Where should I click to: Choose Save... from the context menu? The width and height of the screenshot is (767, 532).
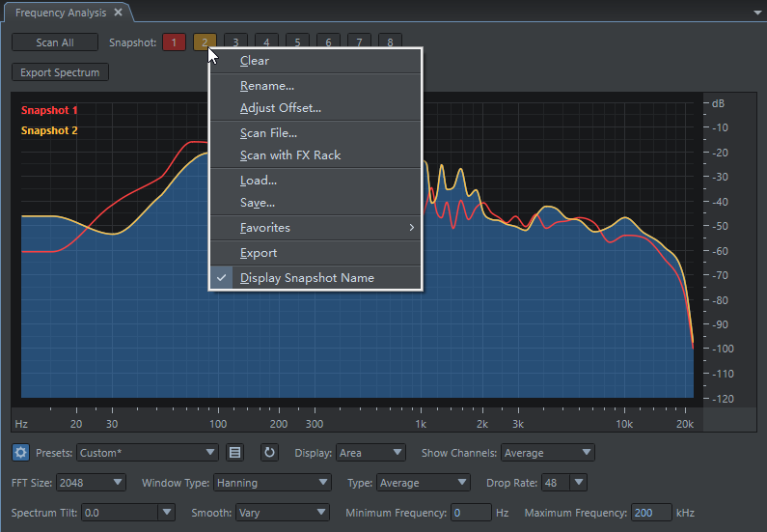point(315,203)
